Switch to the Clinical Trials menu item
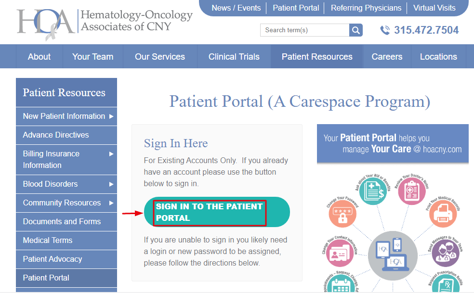Image resolution: width=474 pixels, height=293 pixels. click(x=234, y=56)
